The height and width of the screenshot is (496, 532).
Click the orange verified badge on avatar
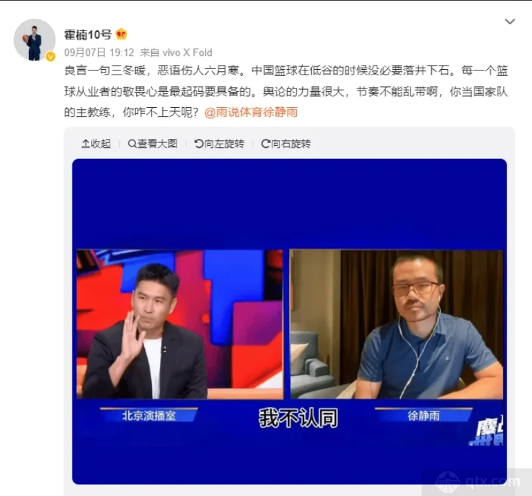[50, 57]
